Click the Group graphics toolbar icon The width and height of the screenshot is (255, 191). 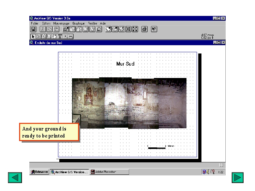86,29
